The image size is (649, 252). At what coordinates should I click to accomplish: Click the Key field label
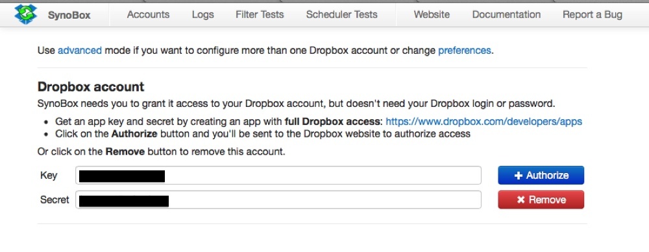click(49, 175)
